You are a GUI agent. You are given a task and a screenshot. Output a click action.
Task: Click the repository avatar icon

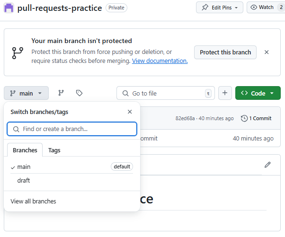click(9, 8)
